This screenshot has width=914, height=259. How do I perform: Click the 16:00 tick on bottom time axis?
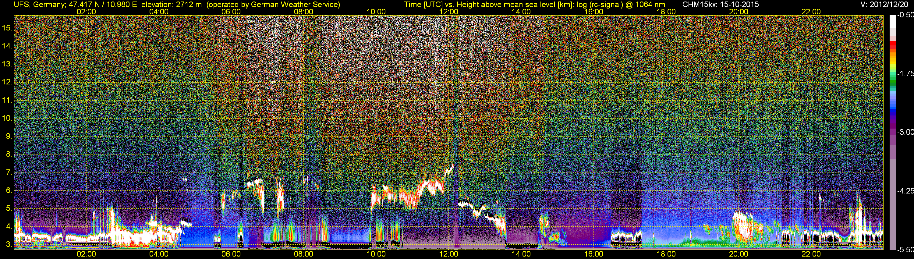[593, 254]
